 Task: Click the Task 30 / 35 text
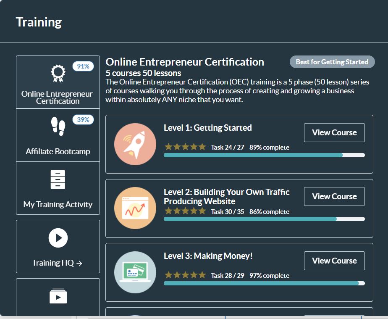(x=228, y=212)
